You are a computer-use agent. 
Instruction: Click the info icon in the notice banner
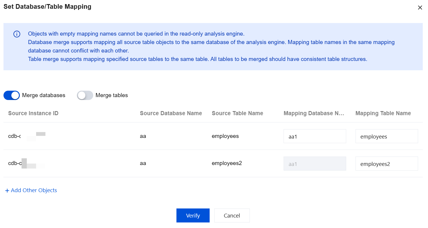pyautogui.click(x=17, y=34)
